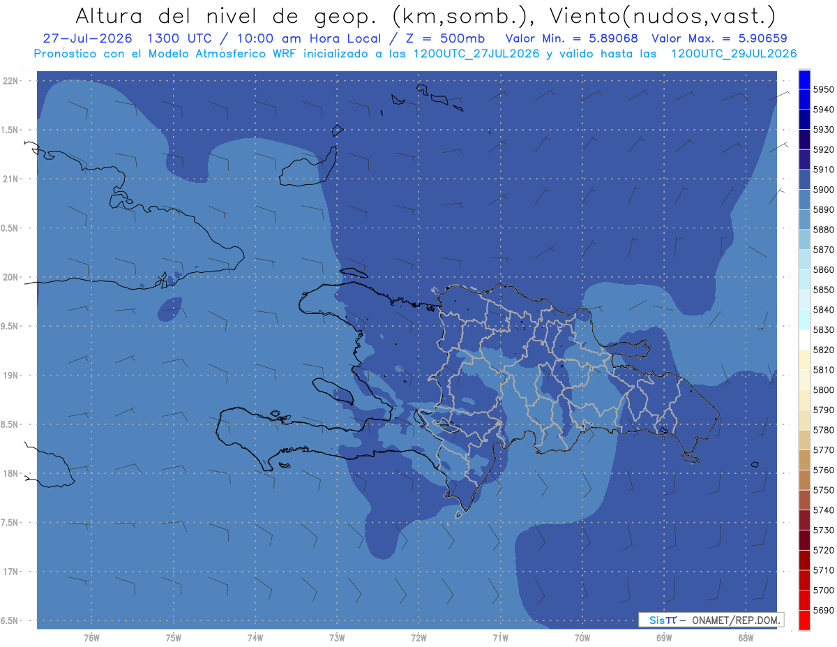Click the '74W' longitude axis label

[255, 638]
